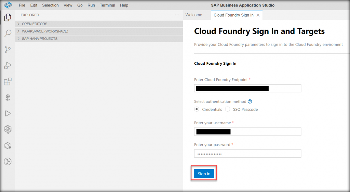The image size is (350, 192).
Task: Click the SAP Business Application Studio logo
Action: 8,5
